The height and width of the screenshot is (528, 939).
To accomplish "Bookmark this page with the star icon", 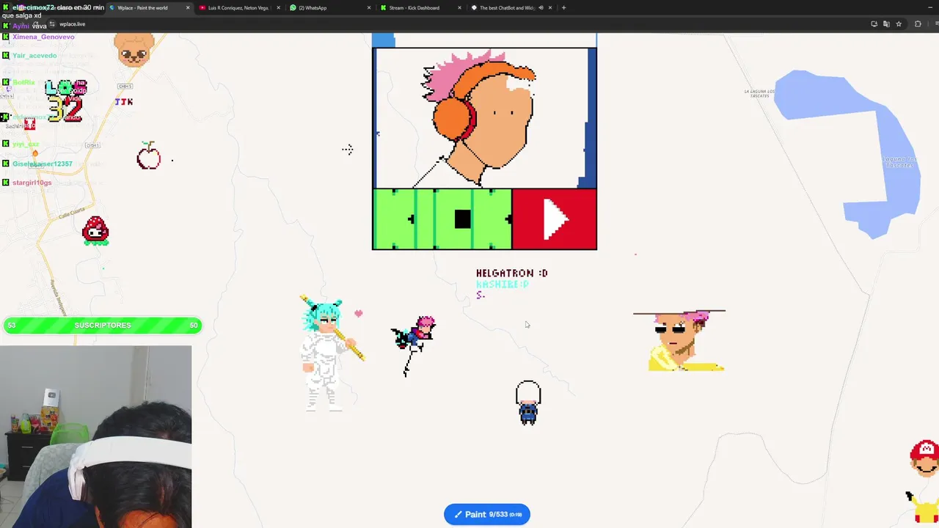I will (899, 24).
